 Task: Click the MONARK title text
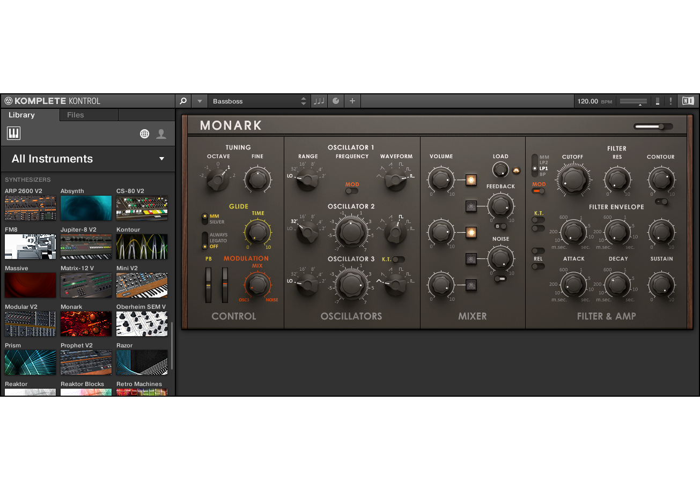click(231, 125)
